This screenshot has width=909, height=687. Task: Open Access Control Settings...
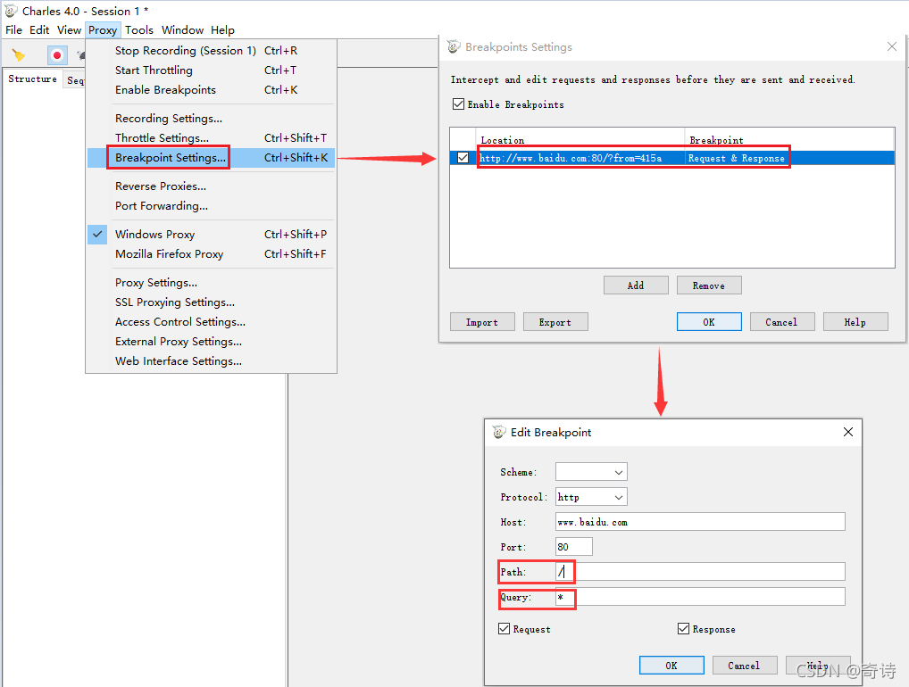(211, 322)
